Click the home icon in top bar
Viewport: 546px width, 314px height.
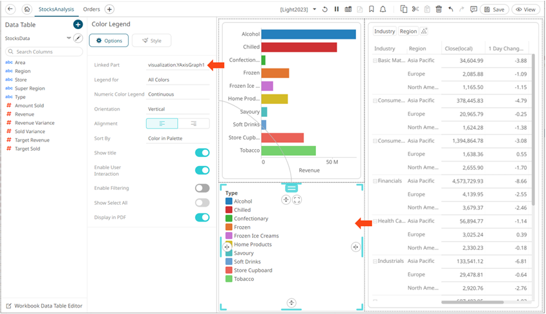tap(26, 10)
